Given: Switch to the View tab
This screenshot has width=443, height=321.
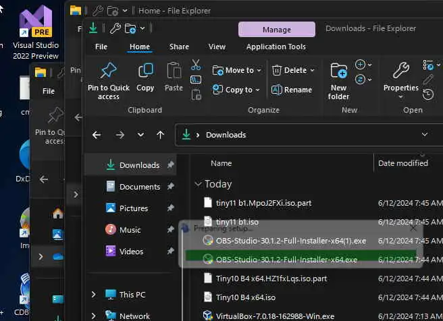Looking at the screenshot, I should click(x=217, y=47).
